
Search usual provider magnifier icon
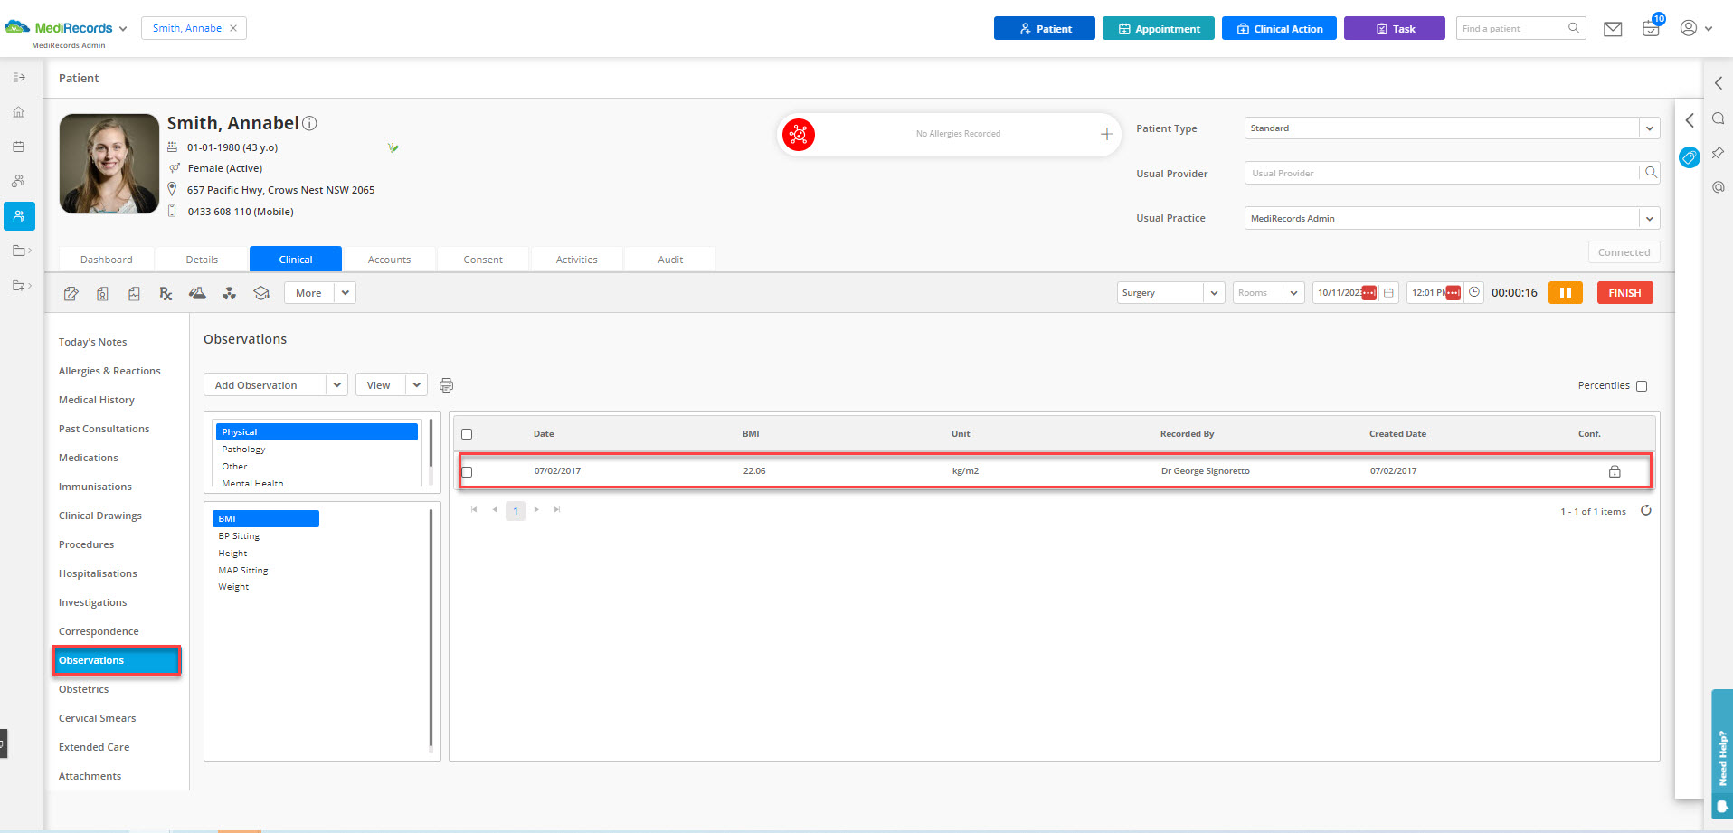[1651, 173]
